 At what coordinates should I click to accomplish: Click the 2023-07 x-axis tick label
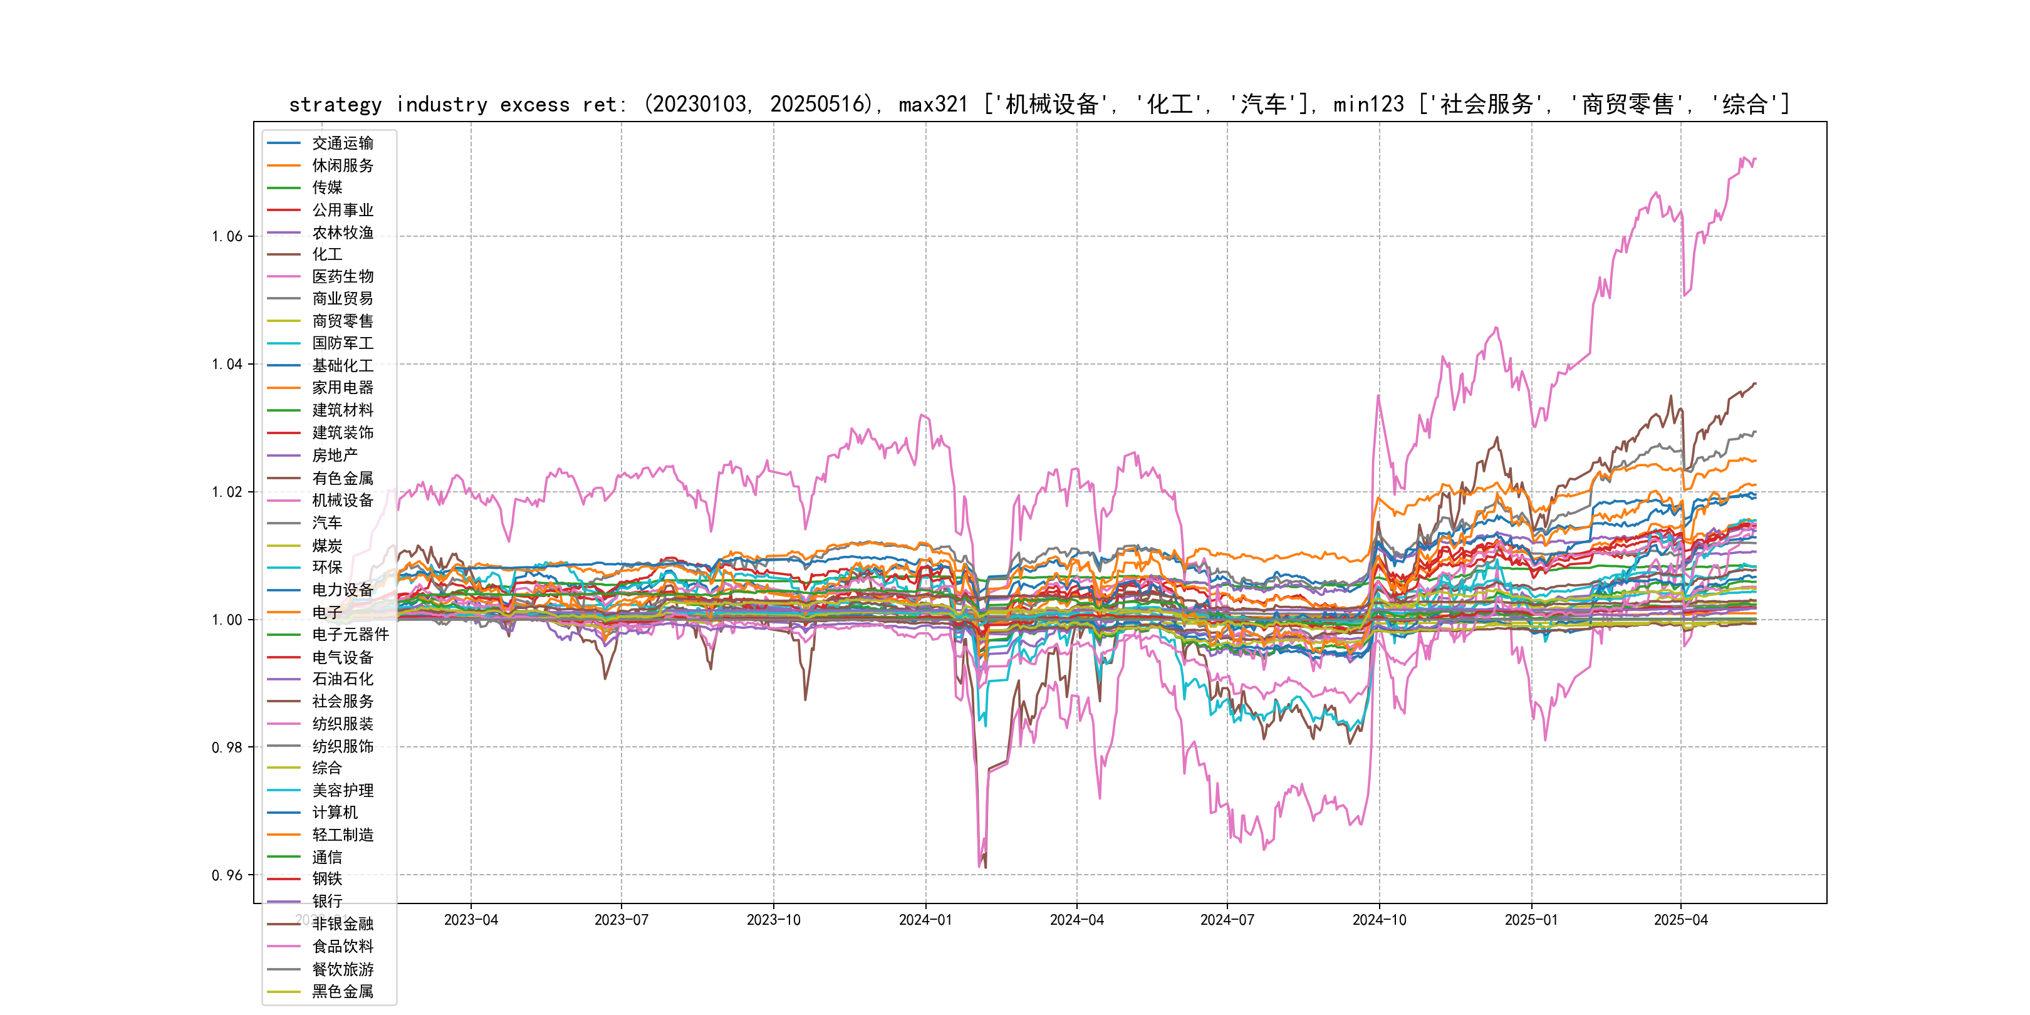coord(621,920)
